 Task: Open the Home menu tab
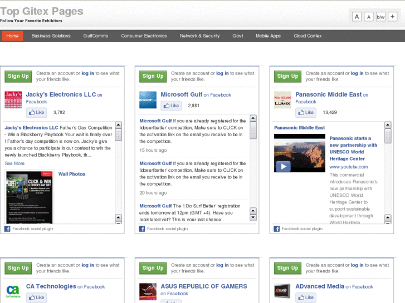tap(12, 36)
